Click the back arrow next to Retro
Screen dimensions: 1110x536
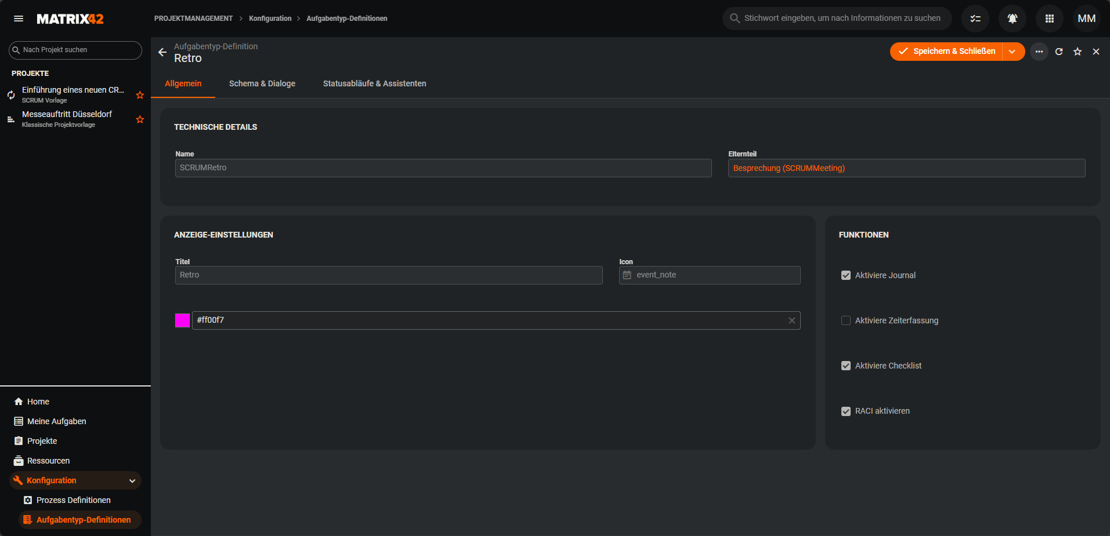162,52
